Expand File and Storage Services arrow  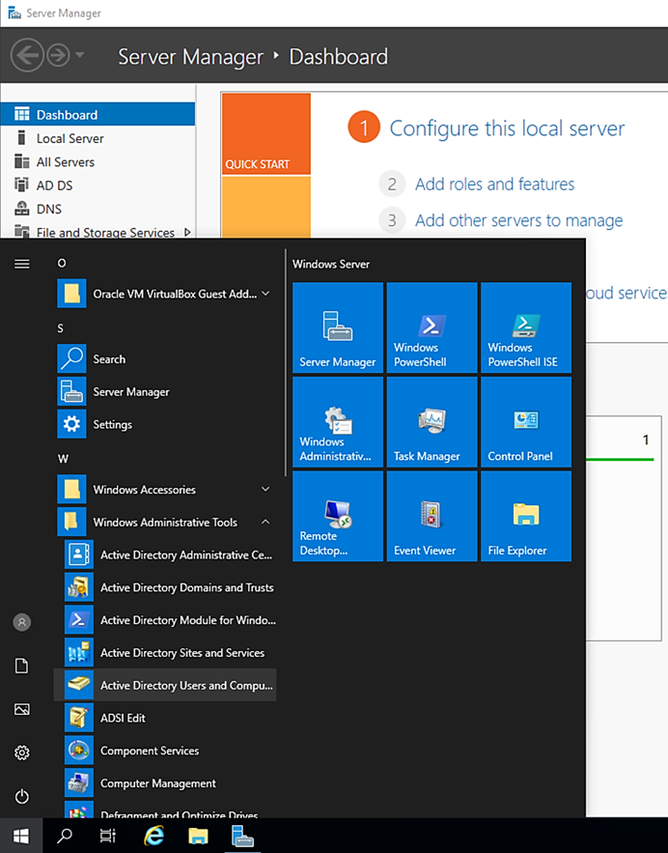(186, 232)
